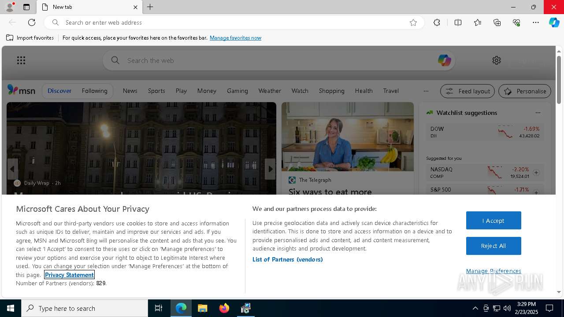Open the volume control in tray
Viewport: 564px width, 317px height.
tap(507, 308)
